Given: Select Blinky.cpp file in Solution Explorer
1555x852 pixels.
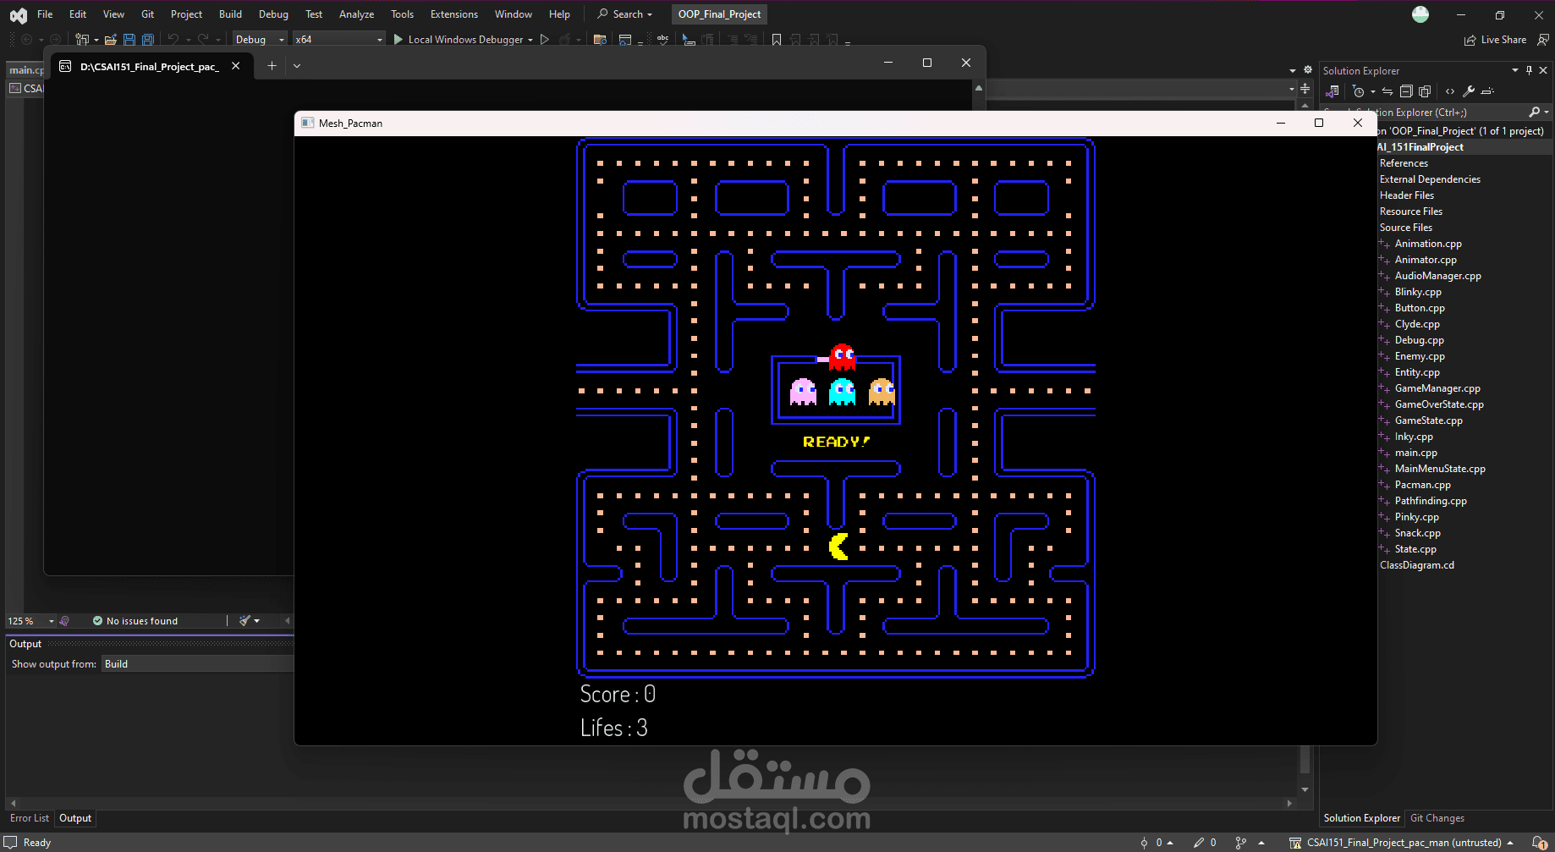Looking at the screenshot, I should [1418, 292].
